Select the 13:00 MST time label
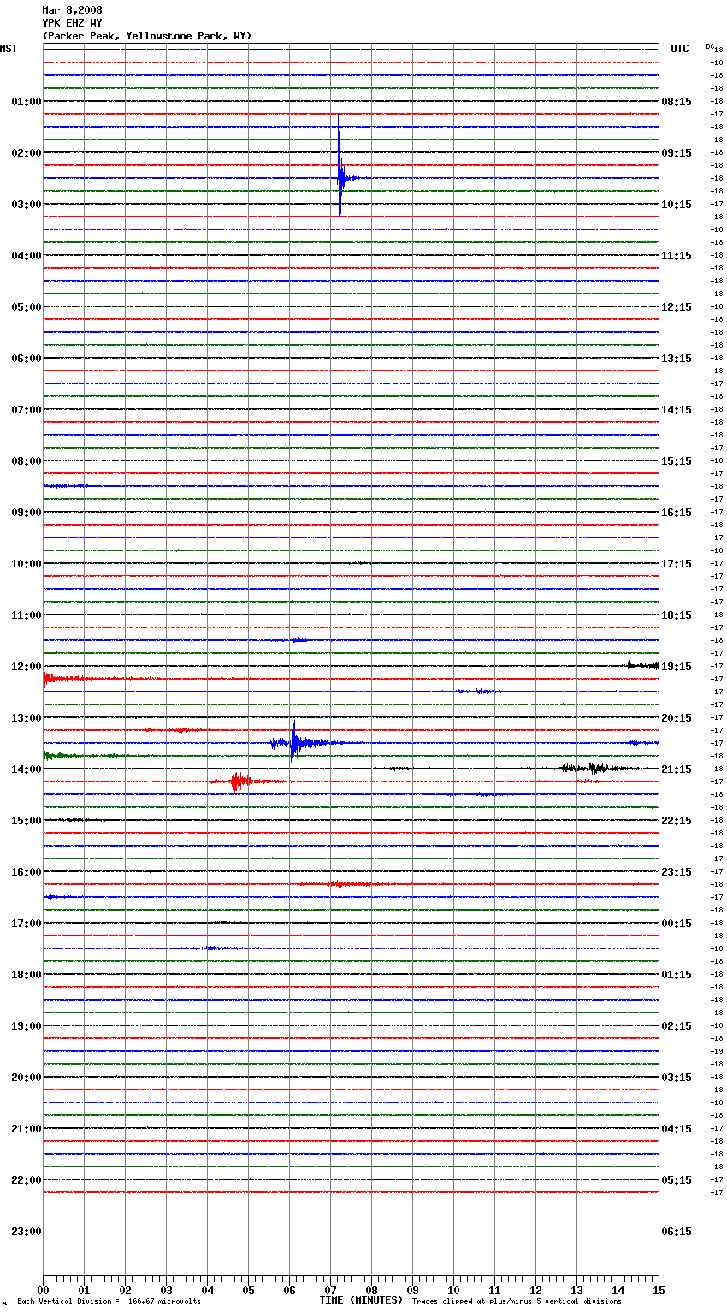This screenshot has height=1313, width=727. point(26,718)
